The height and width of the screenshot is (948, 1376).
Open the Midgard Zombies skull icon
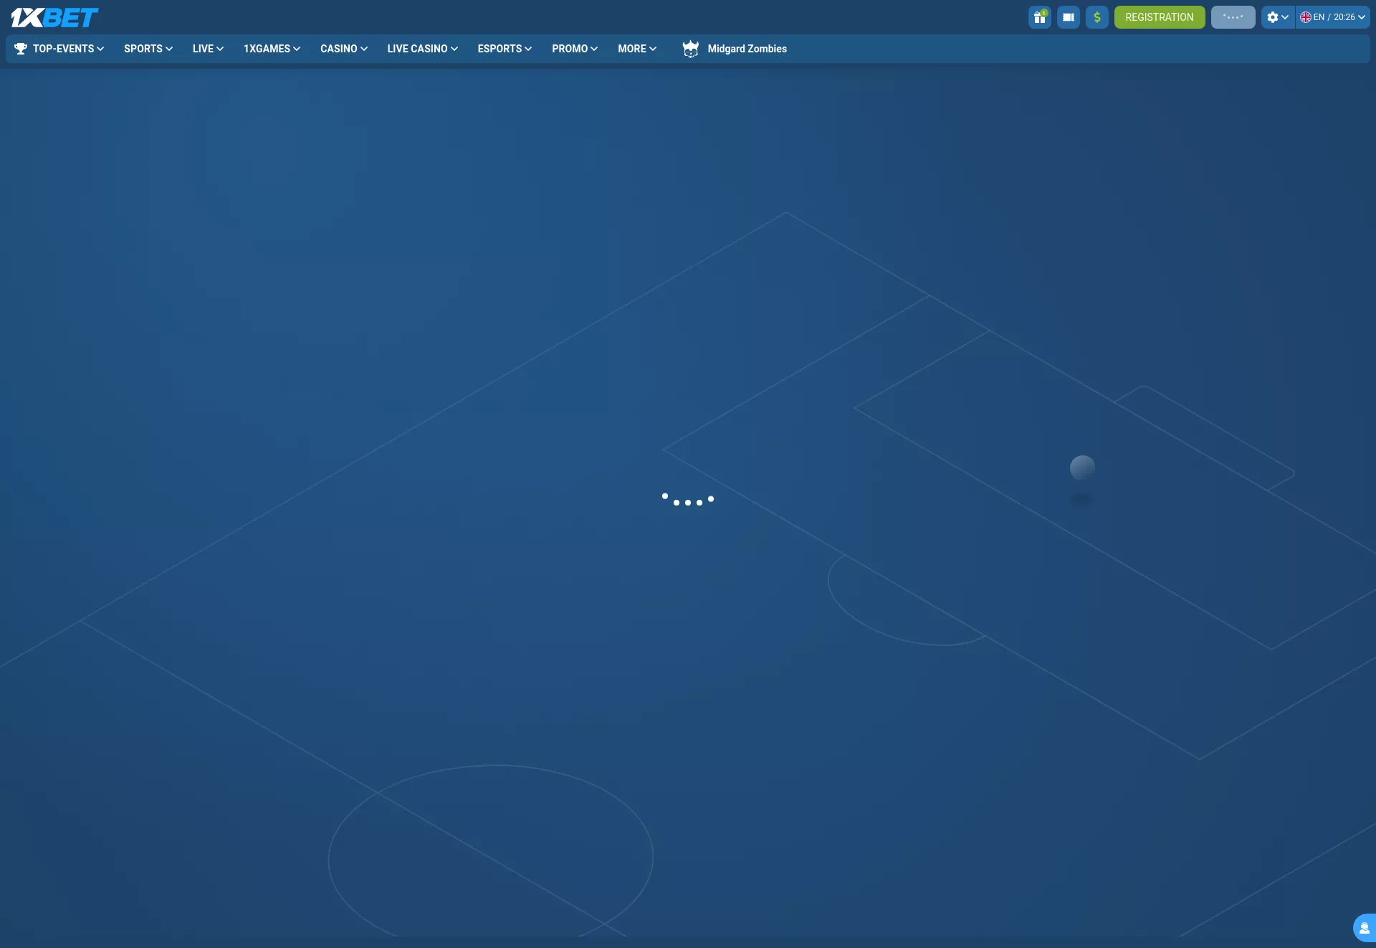(x=690, y=49)
